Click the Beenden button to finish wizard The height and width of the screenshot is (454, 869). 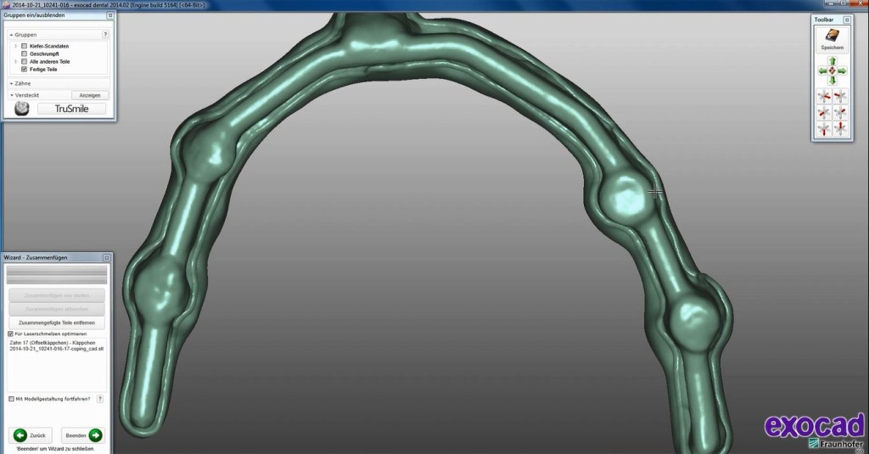85,434
